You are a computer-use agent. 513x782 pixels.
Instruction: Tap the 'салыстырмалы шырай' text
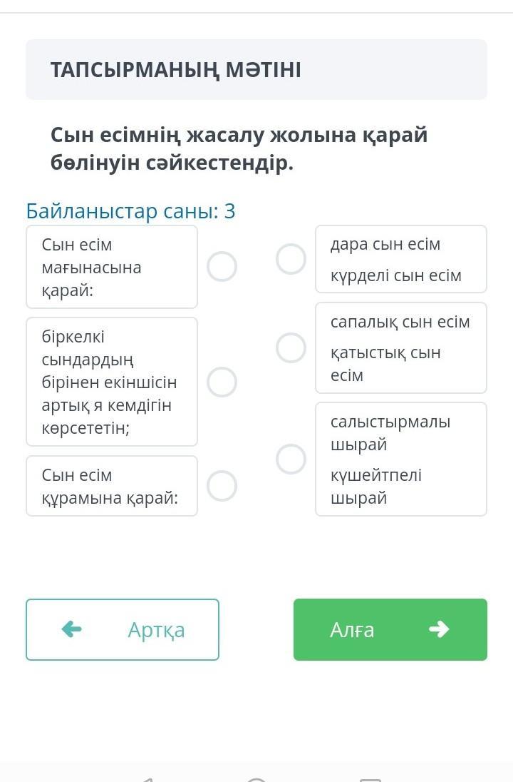(x=390, y=432)
